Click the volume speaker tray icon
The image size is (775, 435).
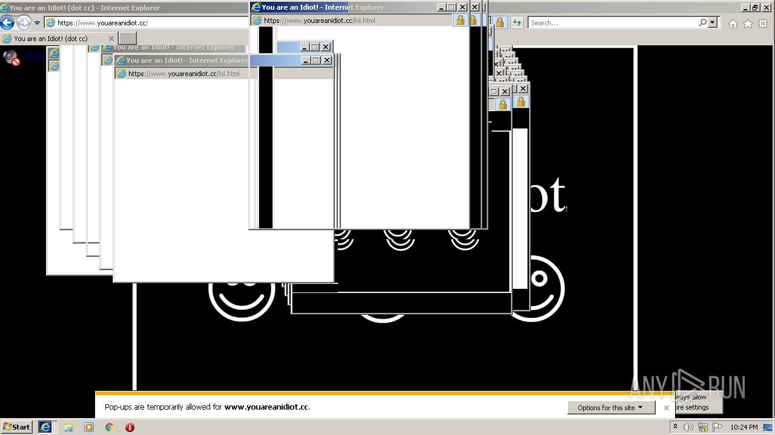[688, 427]
